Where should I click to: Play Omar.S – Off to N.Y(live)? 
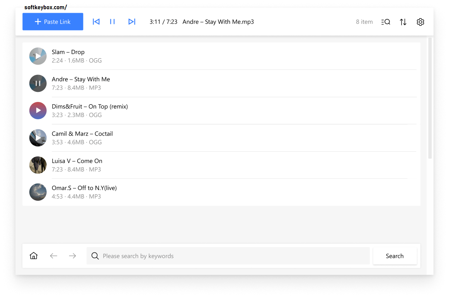(37, 192)
